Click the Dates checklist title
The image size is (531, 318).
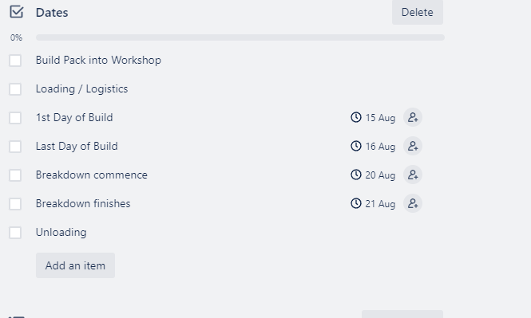[52, 13]
